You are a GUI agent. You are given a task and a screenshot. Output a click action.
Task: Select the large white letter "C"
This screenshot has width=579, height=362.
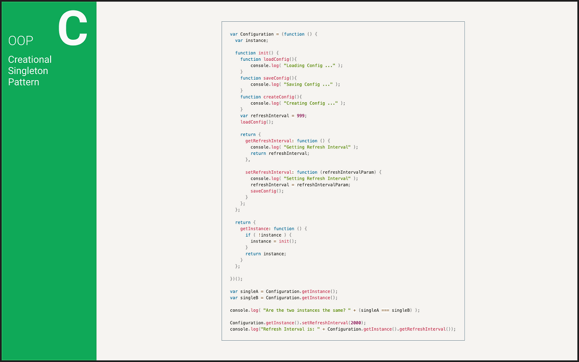pyautogui.click(x=73, y=29)
